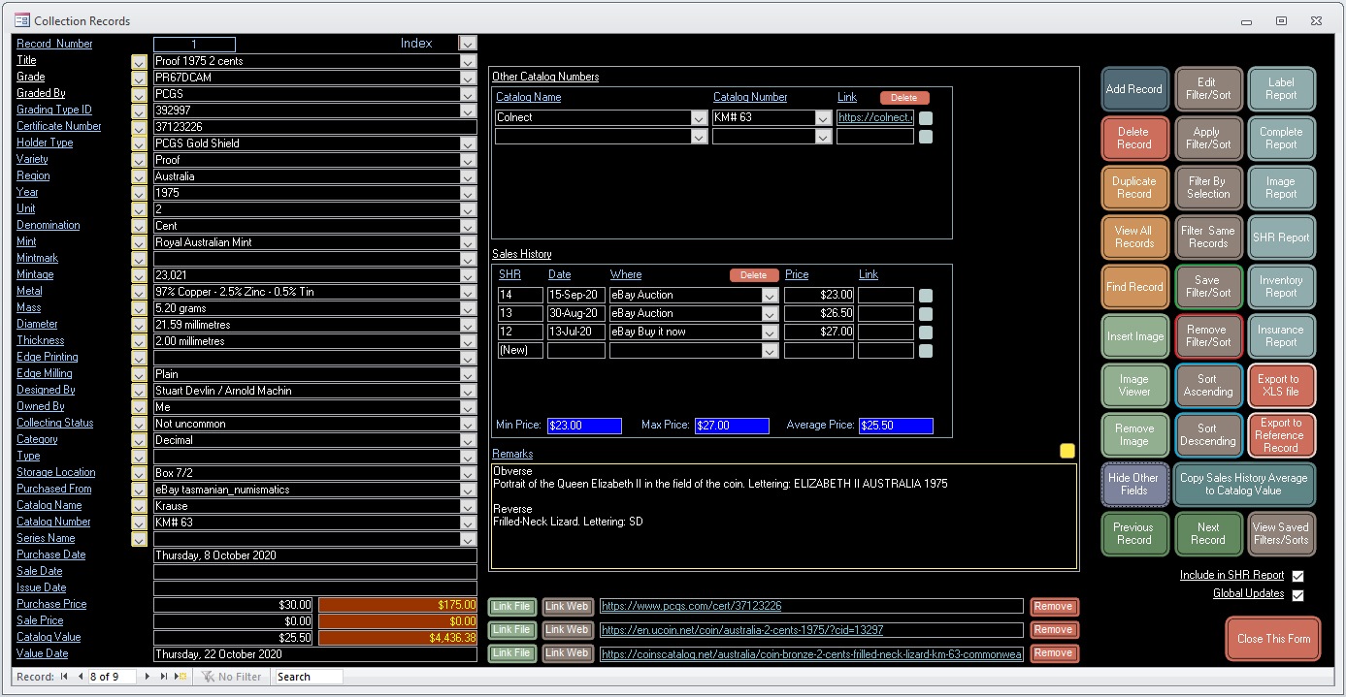1346x697 pixels.
Task: Click yellow button beside Storage Location label
Action: [x=139, y=473]
